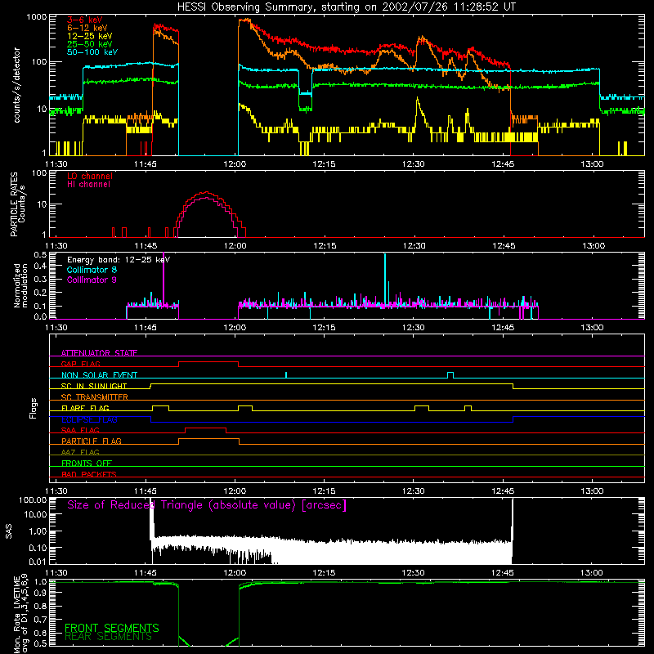
Task: Click the HESSI Observing Summary plot title
Action: (x=346, y=7)
